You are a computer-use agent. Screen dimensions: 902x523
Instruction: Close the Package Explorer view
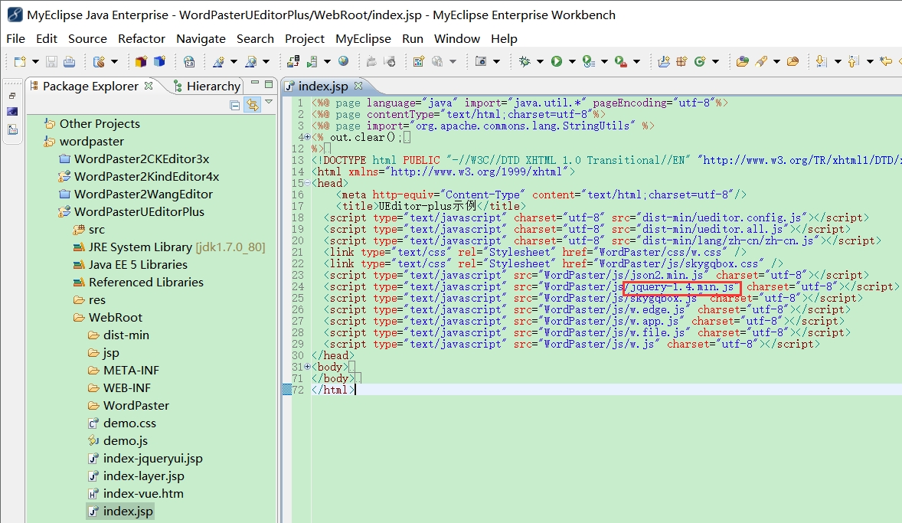149,86
